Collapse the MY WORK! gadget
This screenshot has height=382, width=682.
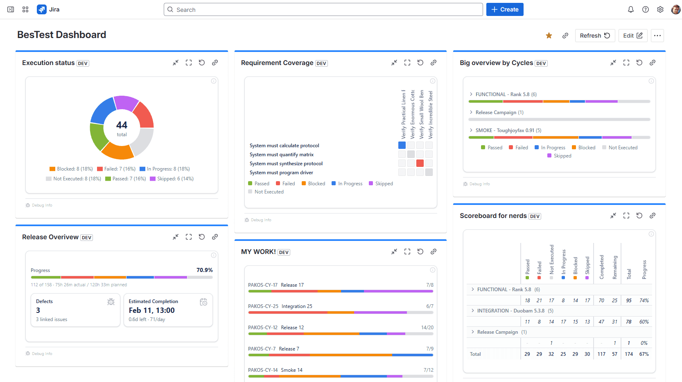click(394, 251)
